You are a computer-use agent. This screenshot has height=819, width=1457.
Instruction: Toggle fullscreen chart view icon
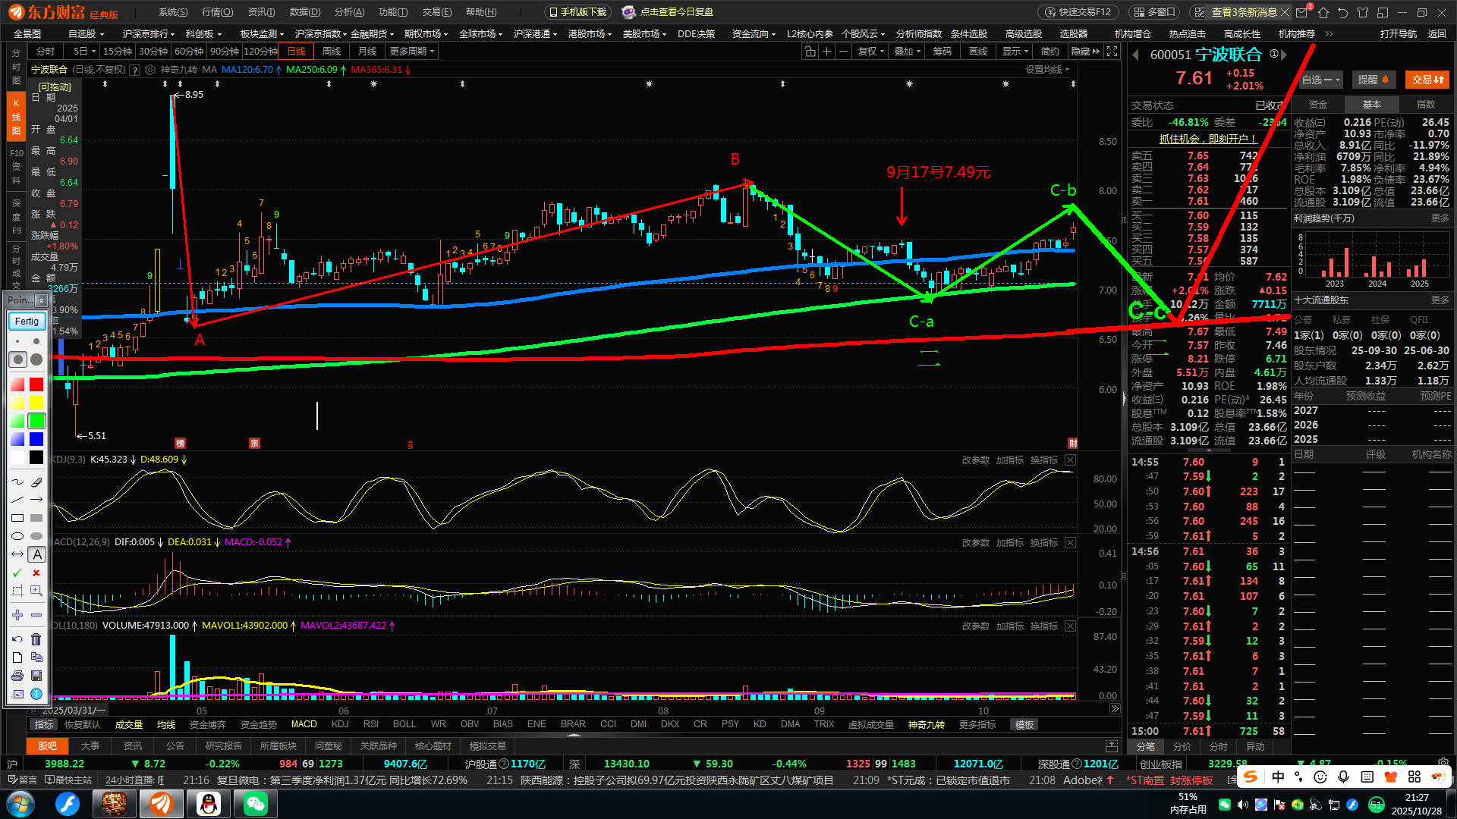click(x=1112, y=52)
